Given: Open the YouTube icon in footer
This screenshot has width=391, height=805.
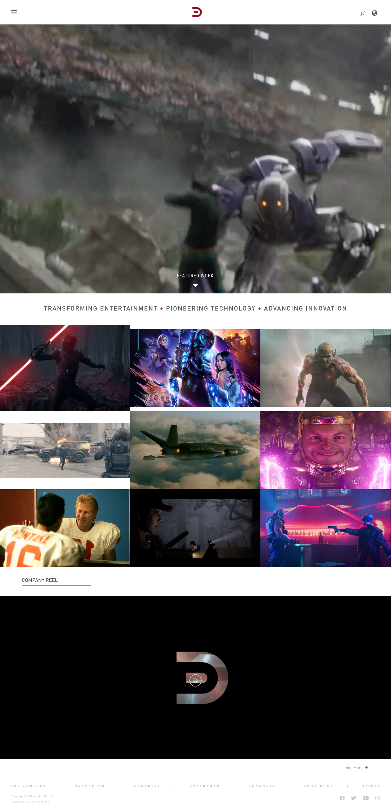Looking at the screenshot, I should point(366,798).
